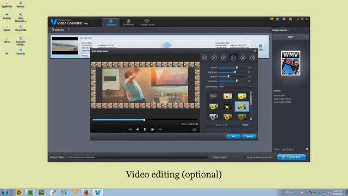Click the Facebook icon in title bar
Screen dimensions: 348x196
point(277,20)
